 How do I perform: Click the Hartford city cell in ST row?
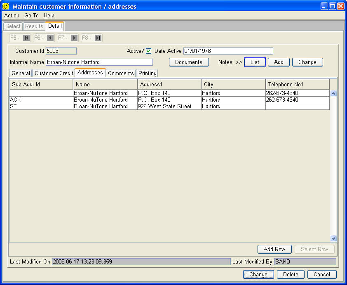coord(234,107)
